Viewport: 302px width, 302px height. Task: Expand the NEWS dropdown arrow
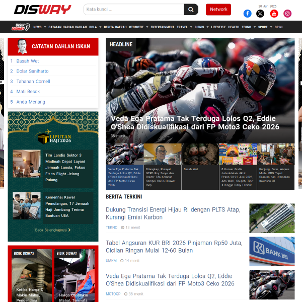(x=45, y=27)
